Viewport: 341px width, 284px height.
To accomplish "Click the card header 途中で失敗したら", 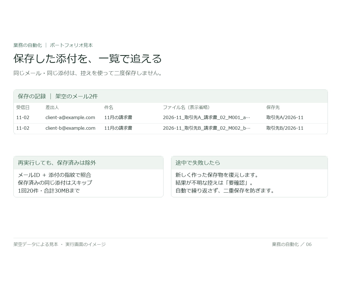I will [198, 163].
